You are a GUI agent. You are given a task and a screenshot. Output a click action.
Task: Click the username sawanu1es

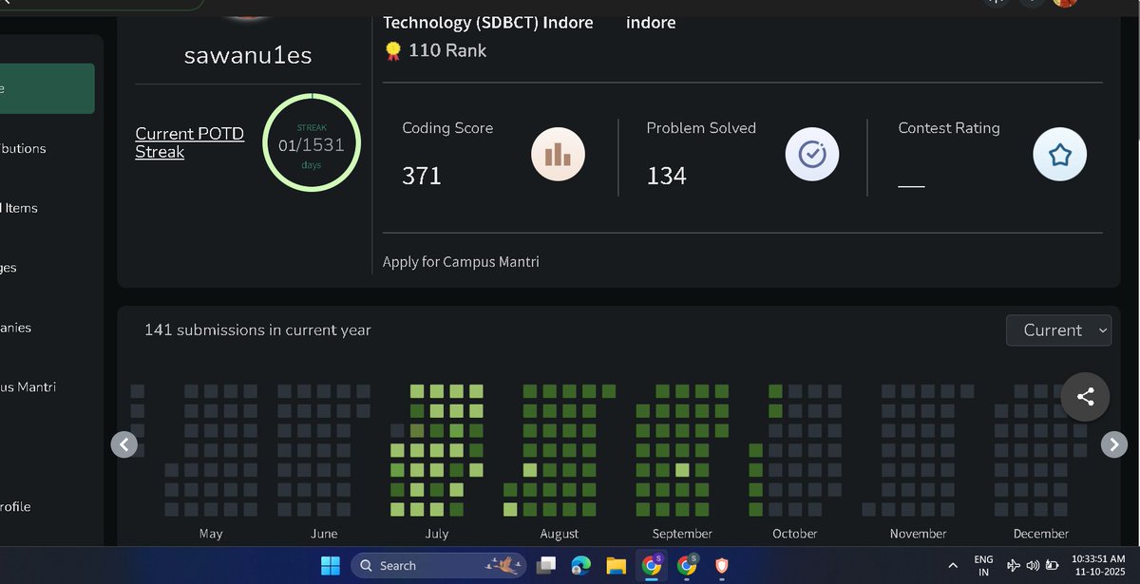[248, 56]
